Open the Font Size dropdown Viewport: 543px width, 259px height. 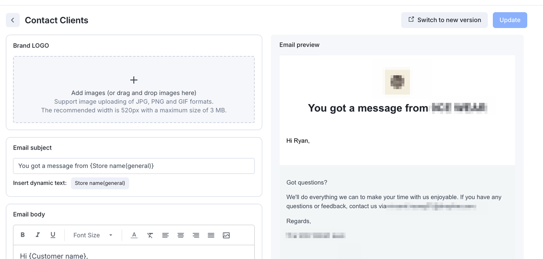pos(93,235)
